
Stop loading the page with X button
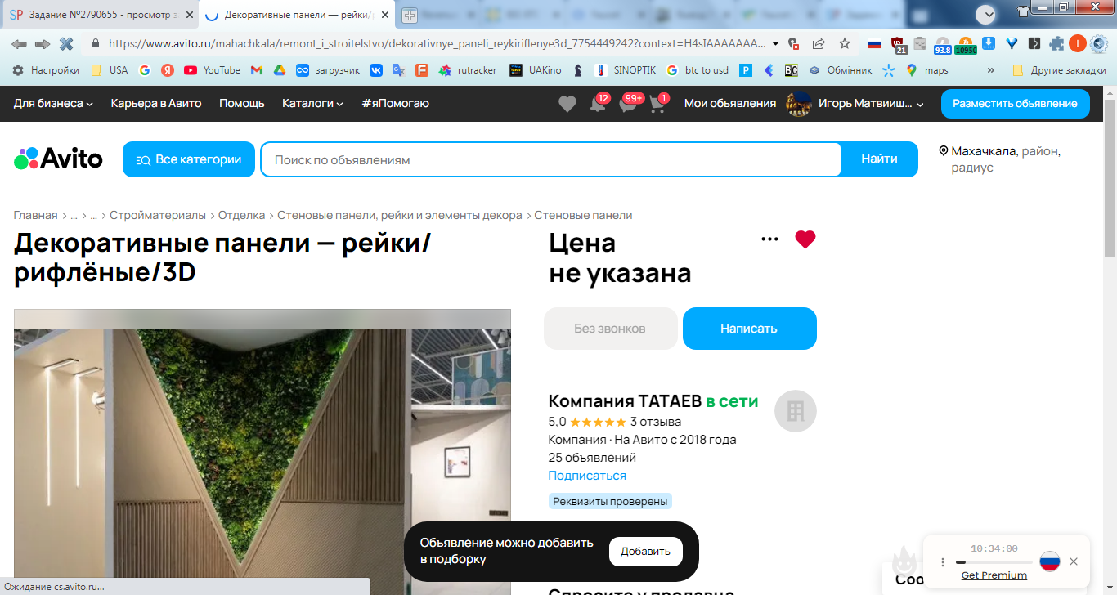click(x=66, y=43)
